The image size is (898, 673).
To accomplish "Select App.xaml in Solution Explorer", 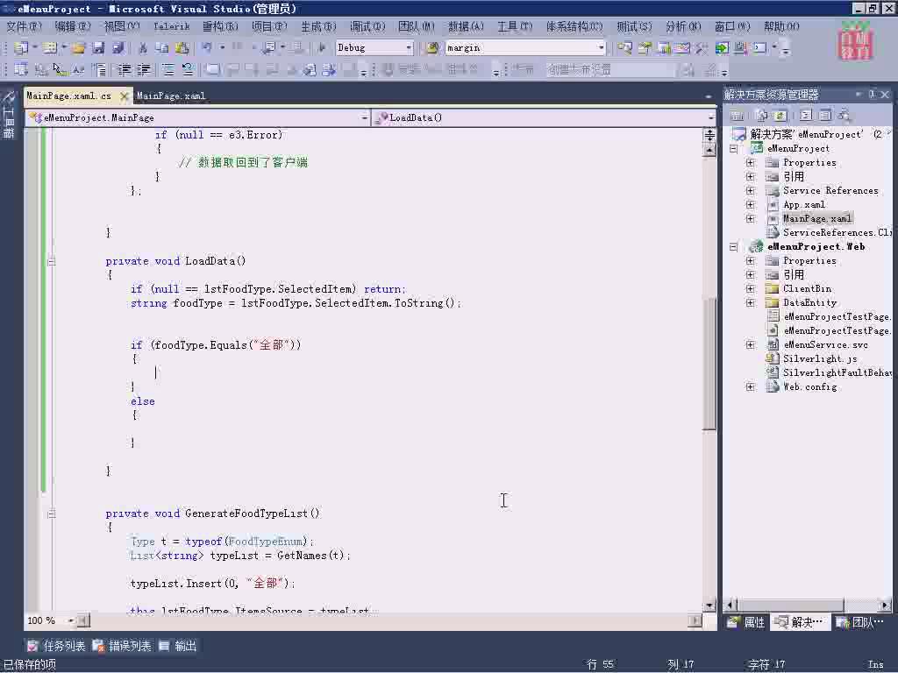I will (803, 205).
